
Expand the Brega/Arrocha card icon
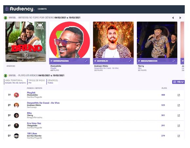tap(174, 61)
